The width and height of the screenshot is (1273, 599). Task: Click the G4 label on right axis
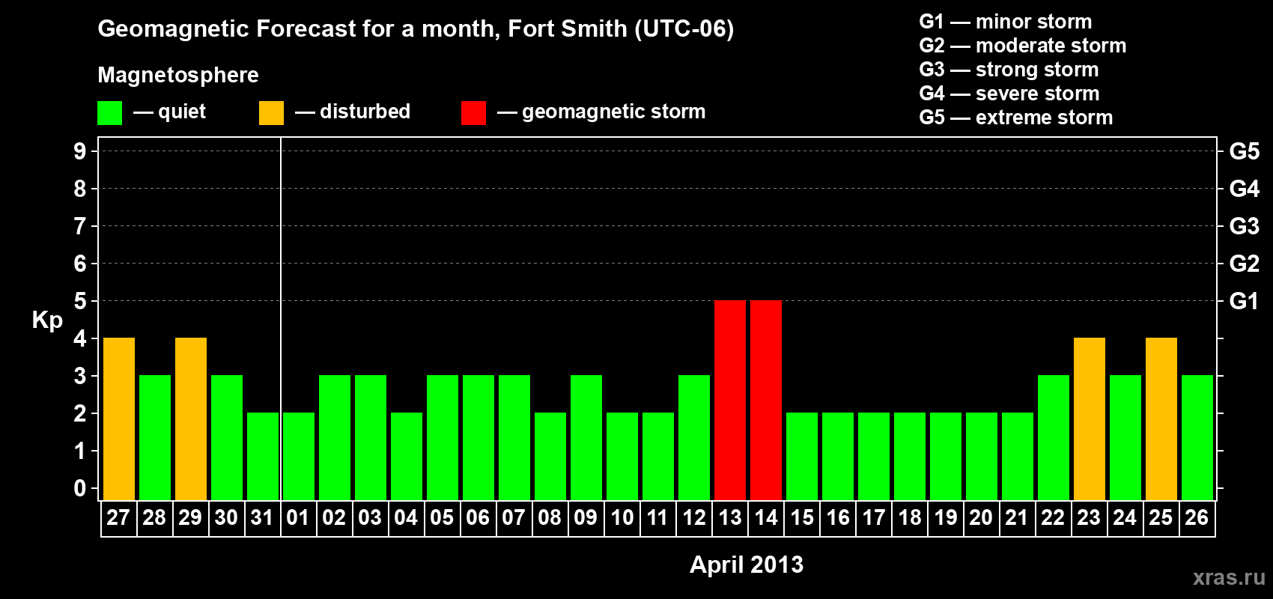tap(1245, 189)
